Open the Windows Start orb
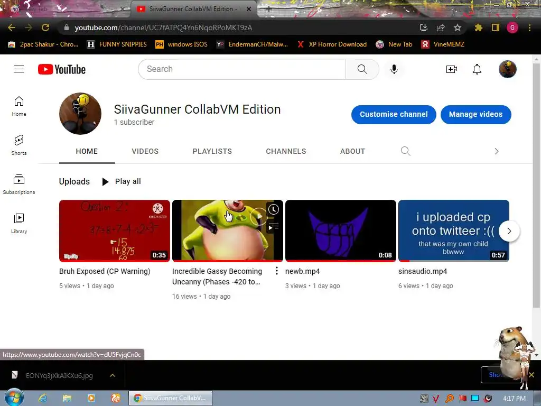Screen dimensions: 541x406 (x=14, y=397)
